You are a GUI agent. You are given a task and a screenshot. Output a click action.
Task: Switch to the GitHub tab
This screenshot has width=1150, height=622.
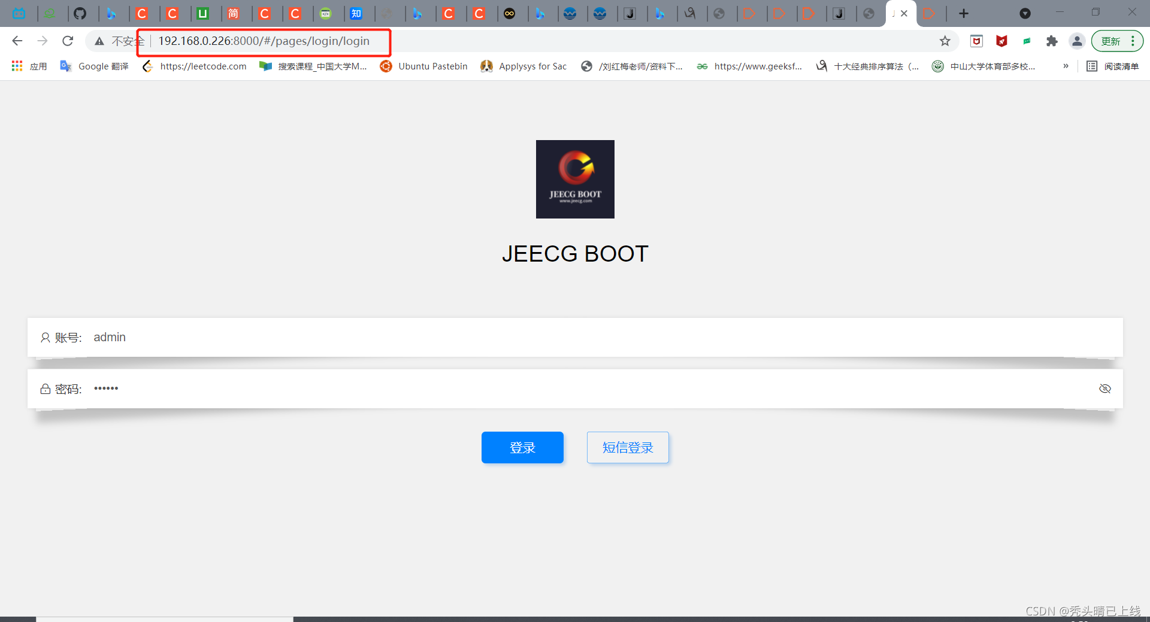tap(80, 13)
